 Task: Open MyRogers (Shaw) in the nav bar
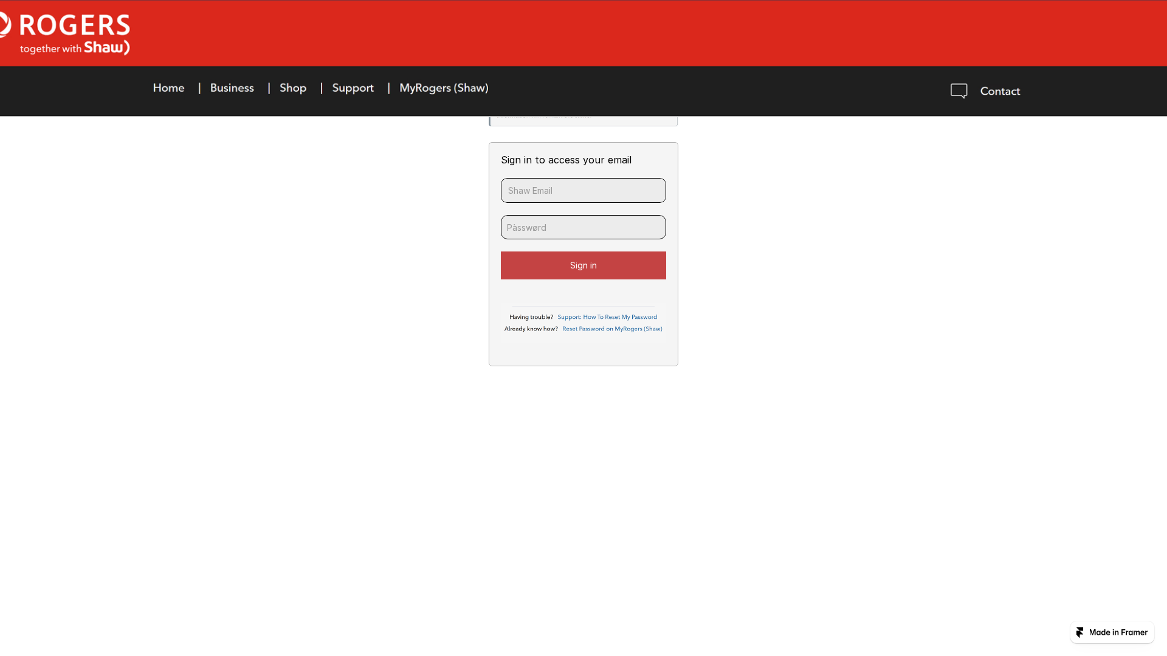click(444, 88)
